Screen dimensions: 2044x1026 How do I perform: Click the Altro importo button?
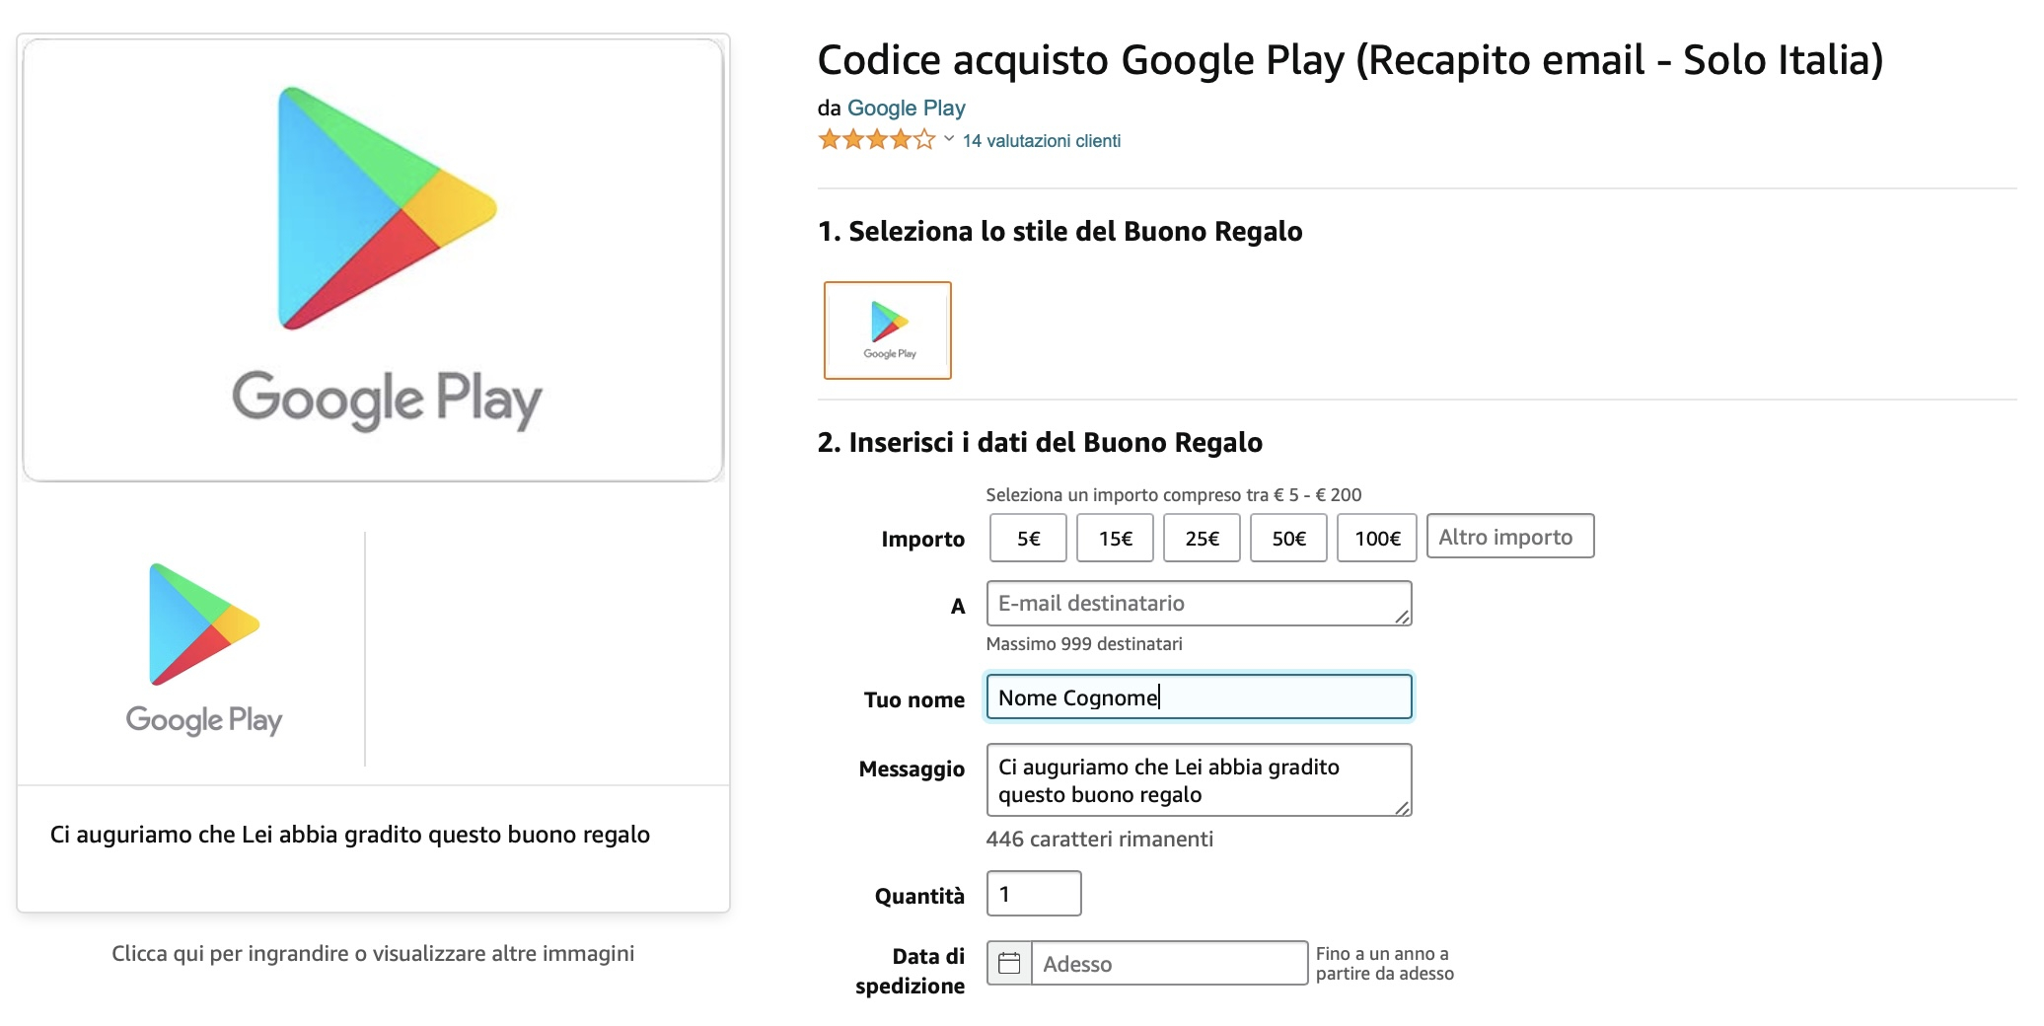[1509, 537]
